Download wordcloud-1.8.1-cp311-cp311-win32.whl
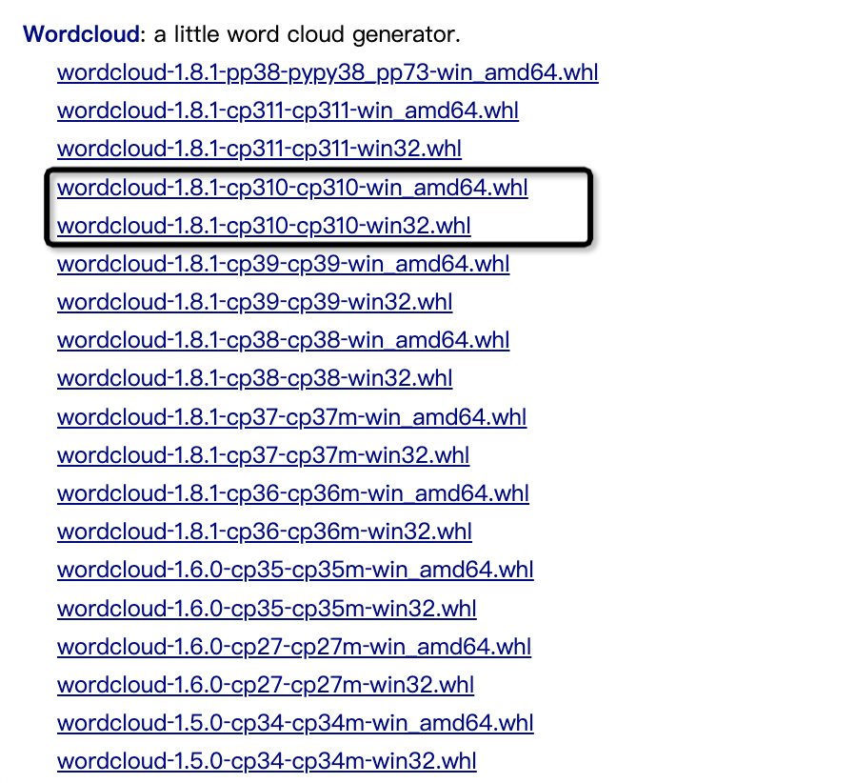The image size is (855, 783). (260, 149)
